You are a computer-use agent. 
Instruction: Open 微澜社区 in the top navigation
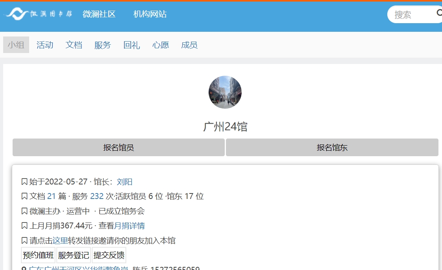pyautogui.click(x=99, y=14)
